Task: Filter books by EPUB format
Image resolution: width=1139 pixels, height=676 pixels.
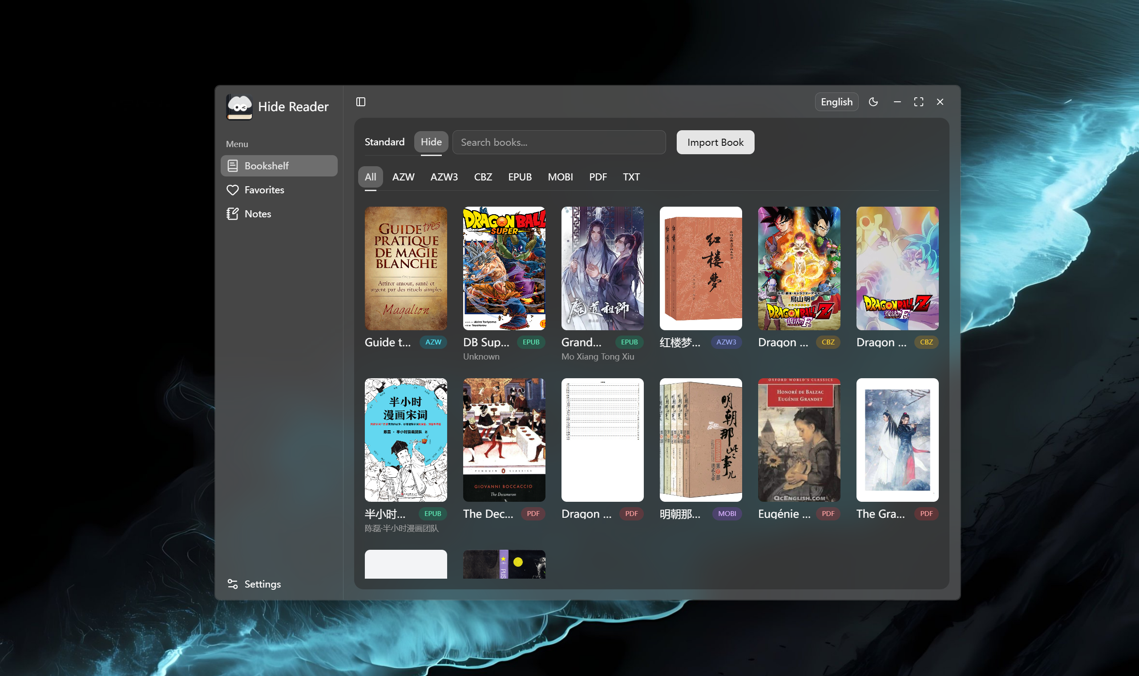Action: pyautogui.click(x=519, y=177)
